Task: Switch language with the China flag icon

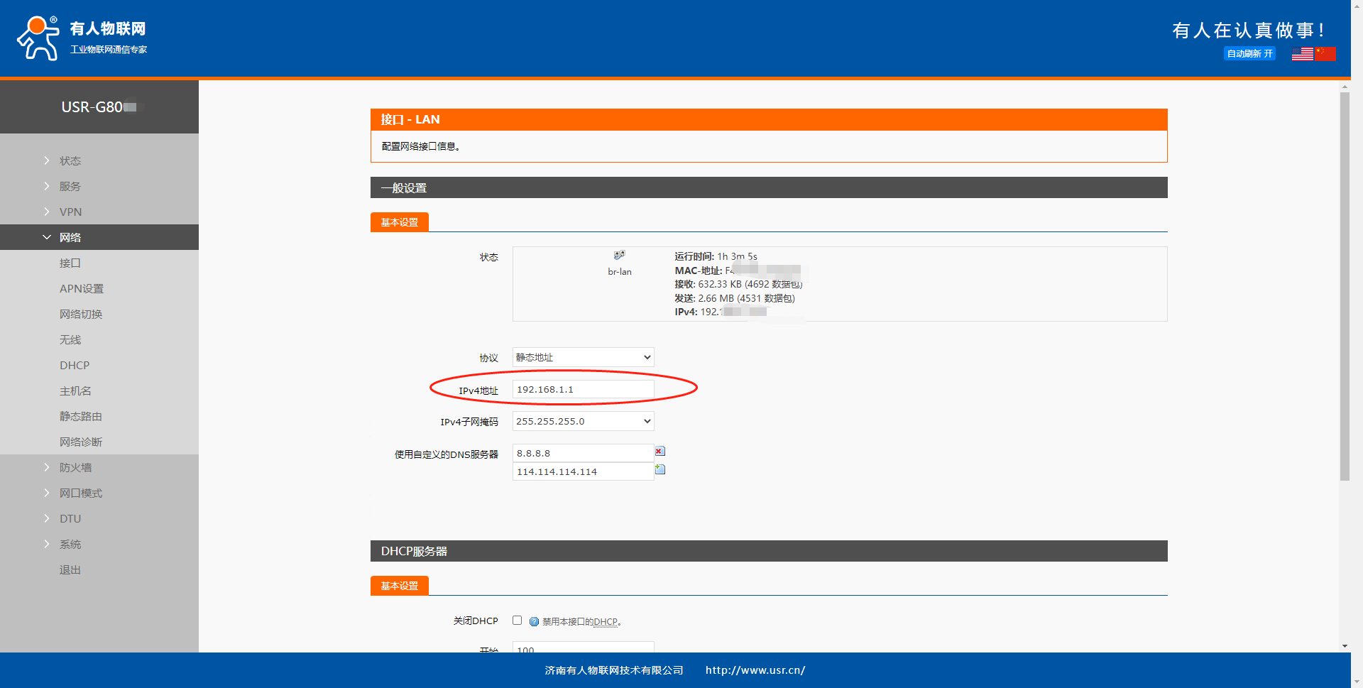Action: click(1325, 54)
